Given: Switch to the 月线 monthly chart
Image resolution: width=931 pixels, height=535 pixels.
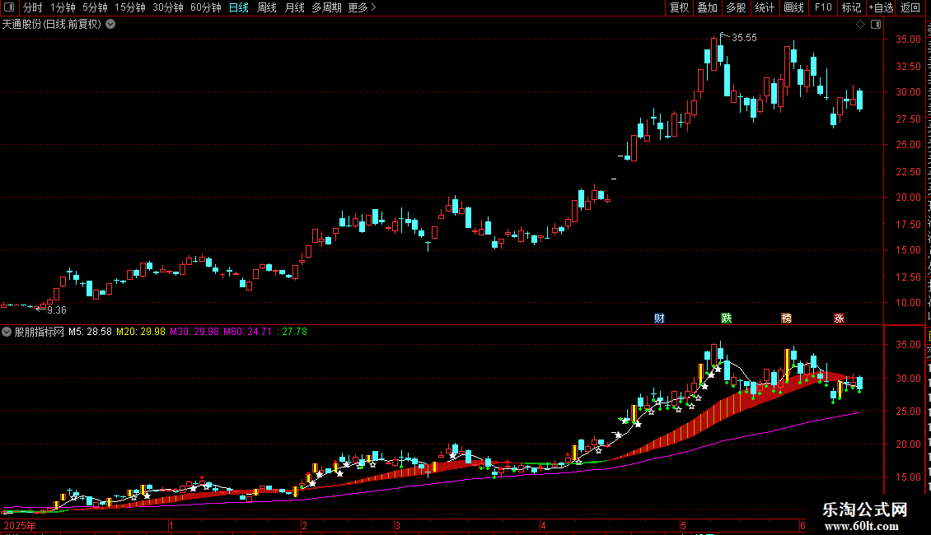Looking at the screenshot, I should (x=294, y=7).
